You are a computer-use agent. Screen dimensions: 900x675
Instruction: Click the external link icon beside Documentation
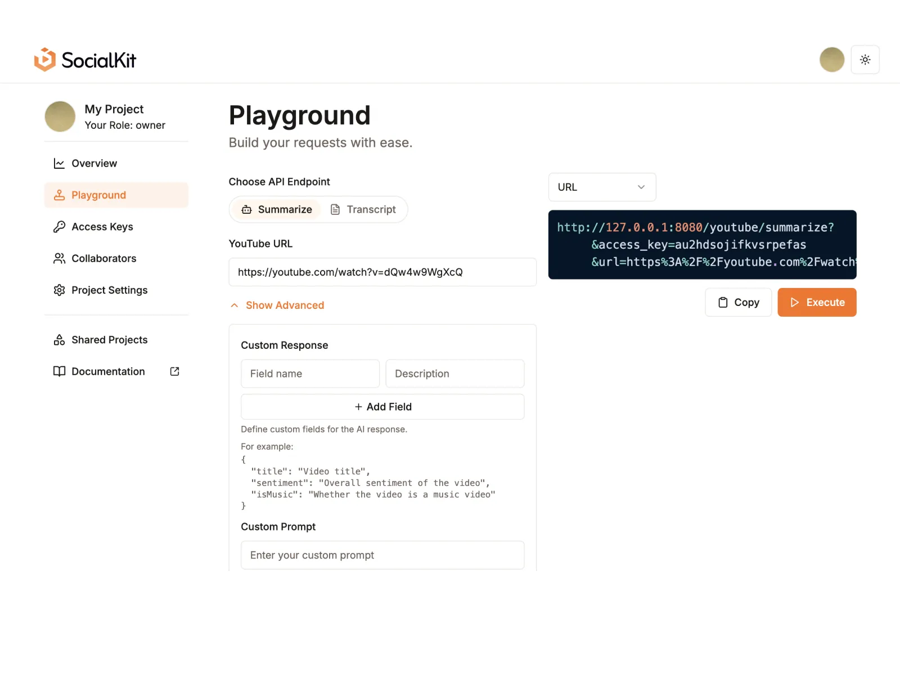pos(174,372)
